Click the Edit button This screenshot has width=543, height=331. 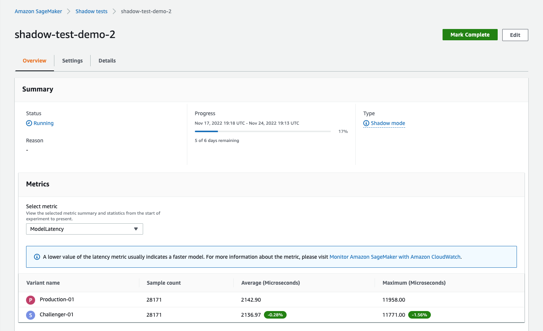[x=515, y=35]
